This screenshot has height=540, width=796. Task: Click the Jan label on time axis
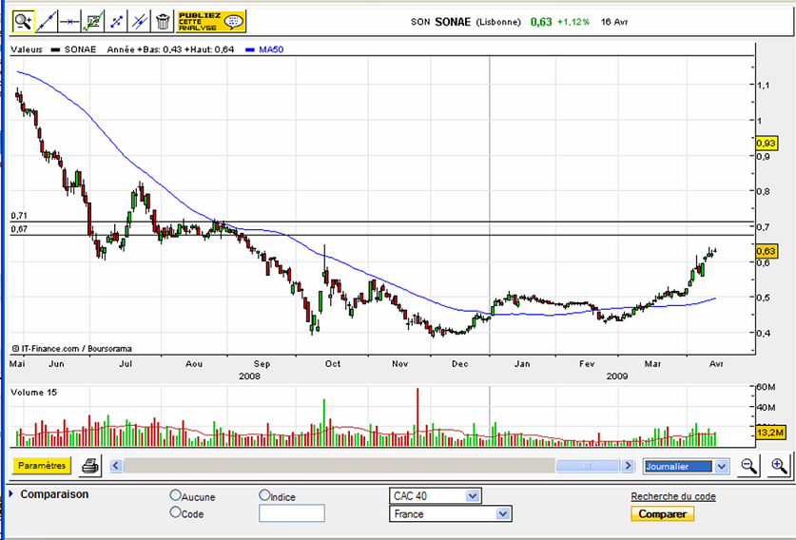tap(522, 363)
